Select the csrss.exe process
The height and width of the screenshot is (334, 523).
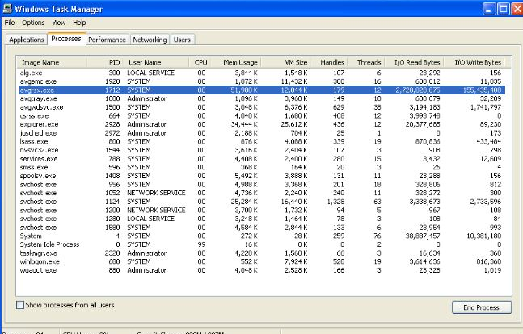coord(262,116)
